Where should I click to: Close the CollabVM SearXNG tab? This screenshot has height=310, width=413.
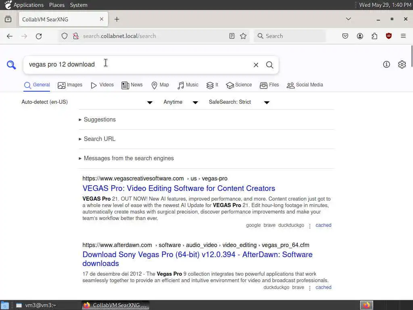pos(101,19)
